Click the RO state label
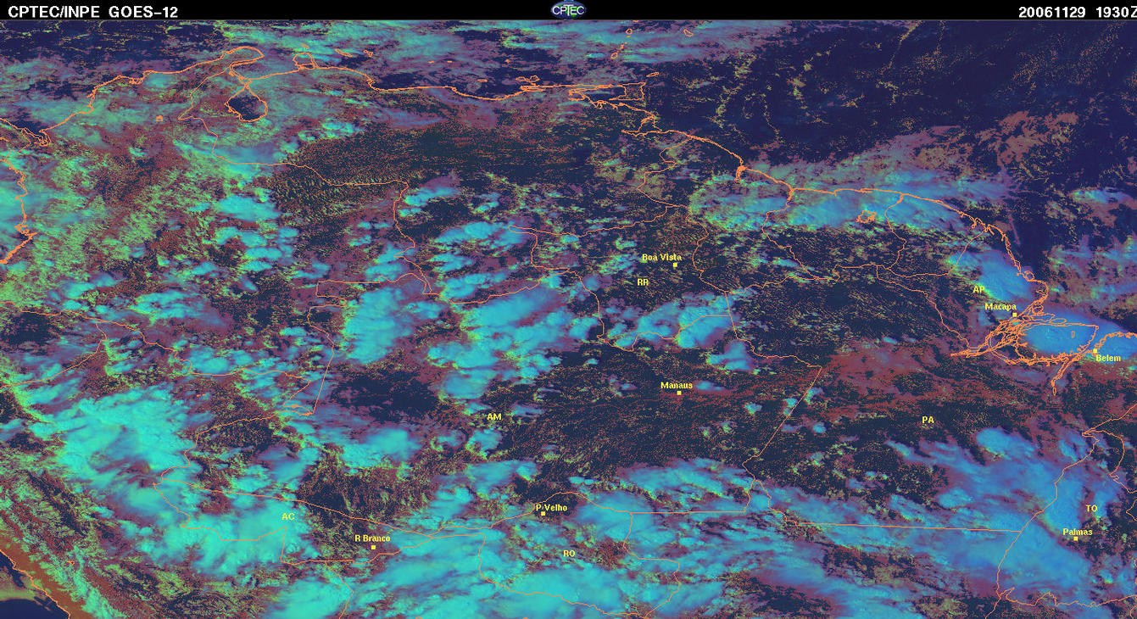Viewport: 1137px width, 619px height. 570,553
